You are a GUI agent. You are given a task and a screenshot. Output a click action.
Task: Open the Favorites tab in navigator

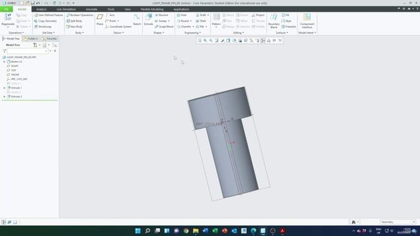pyautogui.click(x=50, y=39)
